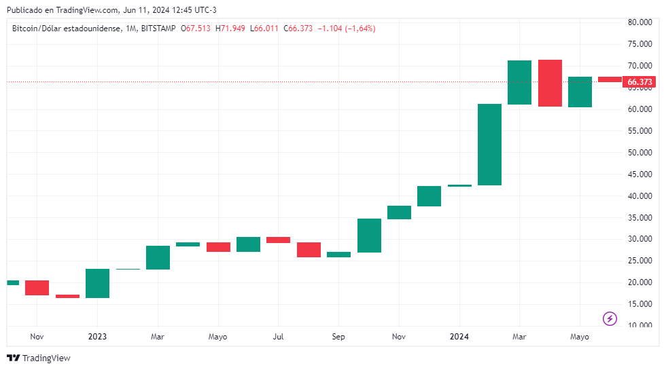Click the 80.000 label on price axis
Viewport: 666px width, 370px height.
(x=639, y=22)
